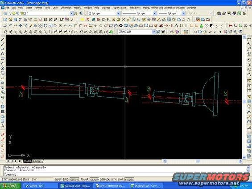252x189 pixels.
Task: Select the Multiline Text 'A' tool
Action: pyautogui.click(x=3, y=126)
